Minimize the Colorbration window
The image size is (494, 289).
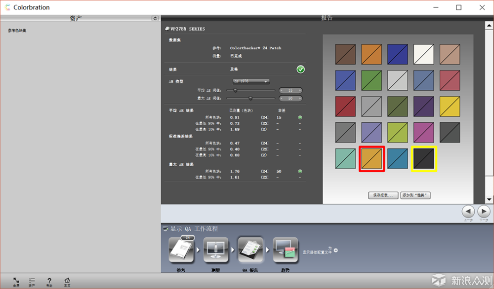click(x=436, y=7)
